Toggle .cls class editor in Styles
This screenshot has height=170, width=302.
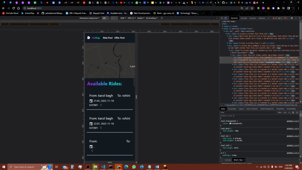click(x=285, y=113)
